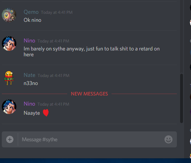Click Nino's avatar beside the Naayte message
Image resolution: width=191 pixels, height=163 pixels.
pyautogui.click(x=9, y=107)
